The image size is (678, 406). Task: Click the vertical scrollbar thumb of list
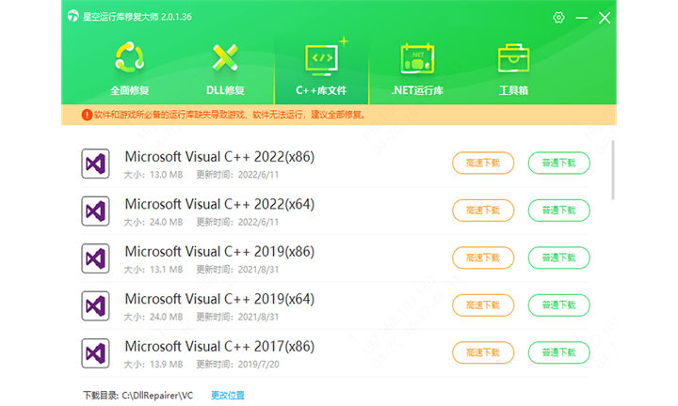[x=613, y=170]
